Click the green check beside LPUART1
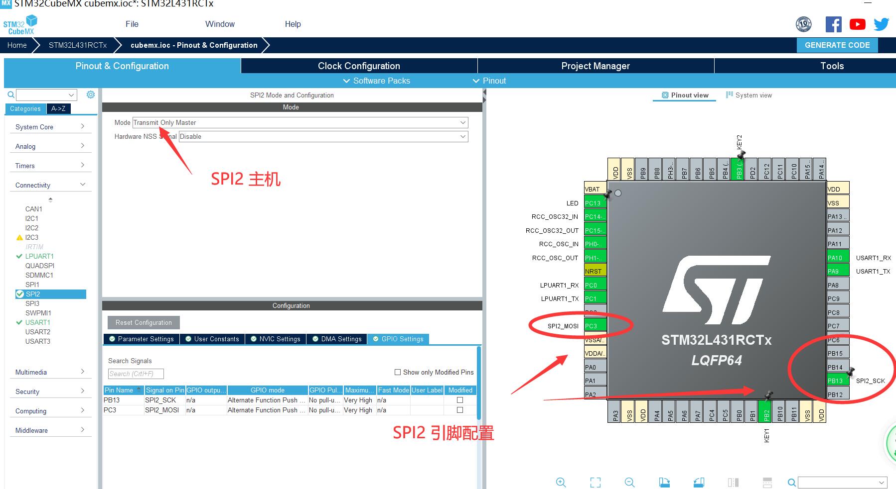This screenshot has width=896, height=489. (19, 256)
